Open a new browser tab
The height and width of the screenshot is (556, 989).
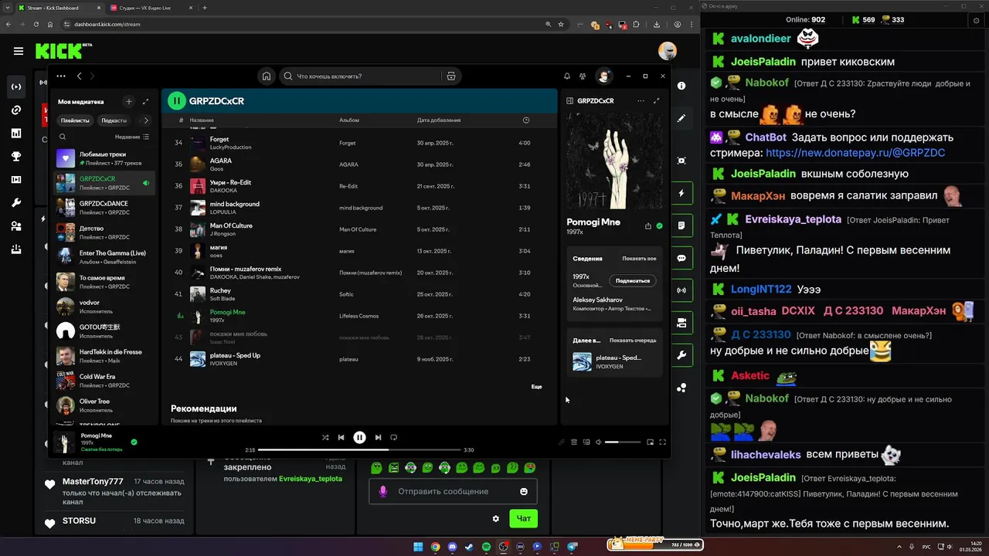[x=205, y=8]
